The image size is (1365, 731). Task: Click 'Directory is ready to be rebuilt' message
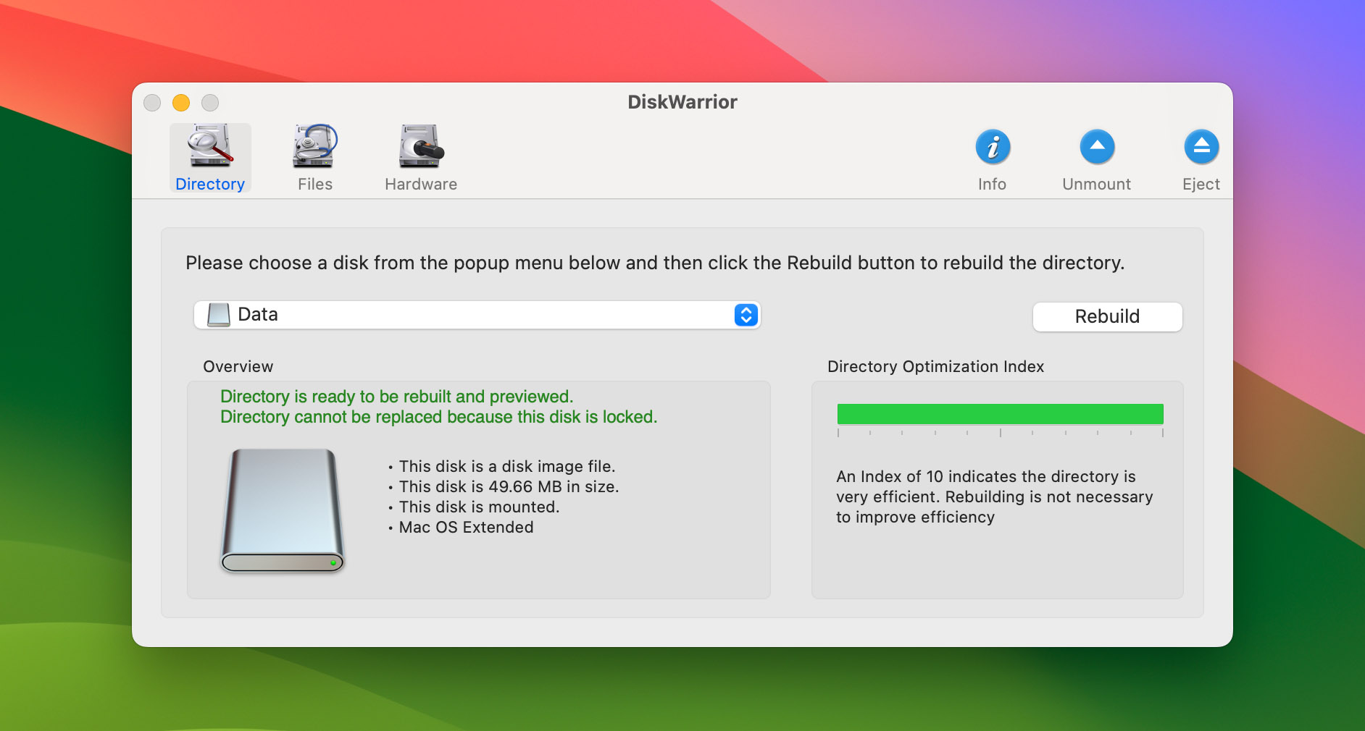click(396, 397)
